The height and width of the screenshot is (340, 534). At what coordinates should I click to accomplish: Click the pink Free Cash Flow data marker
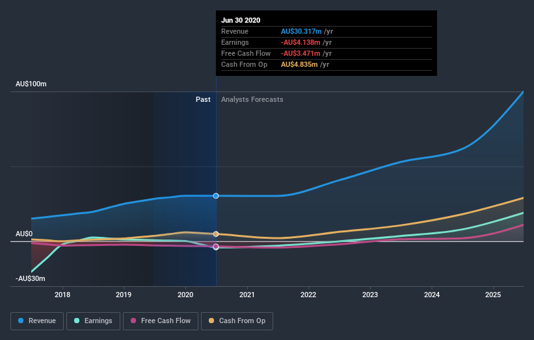pos(216,247)
